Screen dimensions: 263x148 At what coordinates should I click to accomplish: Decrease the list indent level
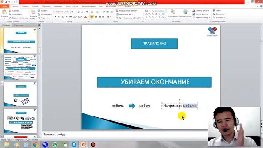click(x=104, y=12)
